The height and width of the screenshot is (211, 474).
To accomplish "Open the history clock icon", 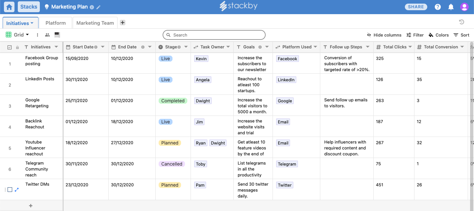I will [x=461, y=22].
